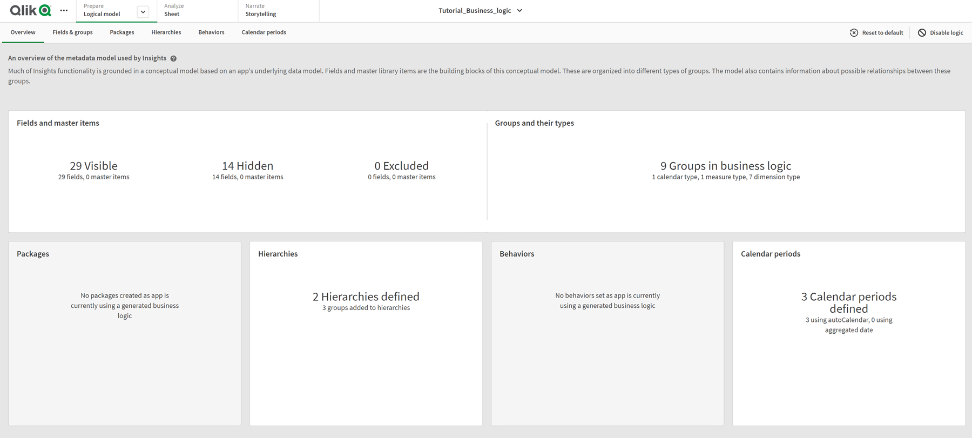Click the Reset to default button
972x438 pixels.
876,32
